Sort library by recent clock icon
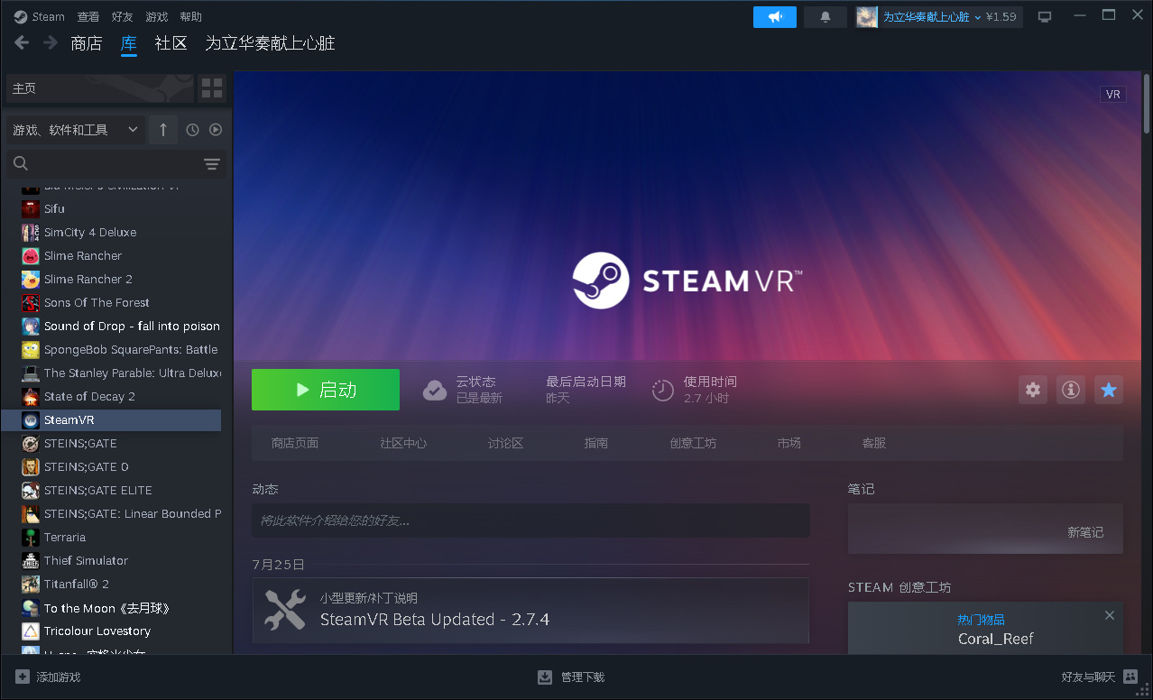This screenshot has height=700, width=1153. click(192, 130)
